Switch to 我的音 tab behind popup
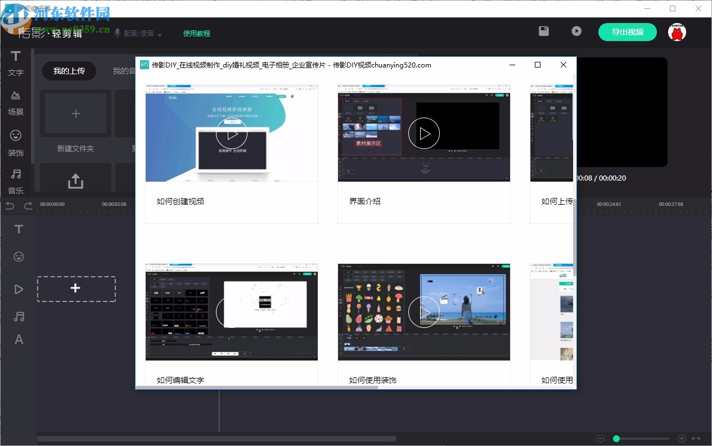Screen dimensions: 712x446 124,71
